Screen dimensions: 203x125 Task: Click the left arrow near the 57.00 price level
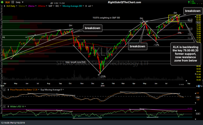click(x=195, y=74)
